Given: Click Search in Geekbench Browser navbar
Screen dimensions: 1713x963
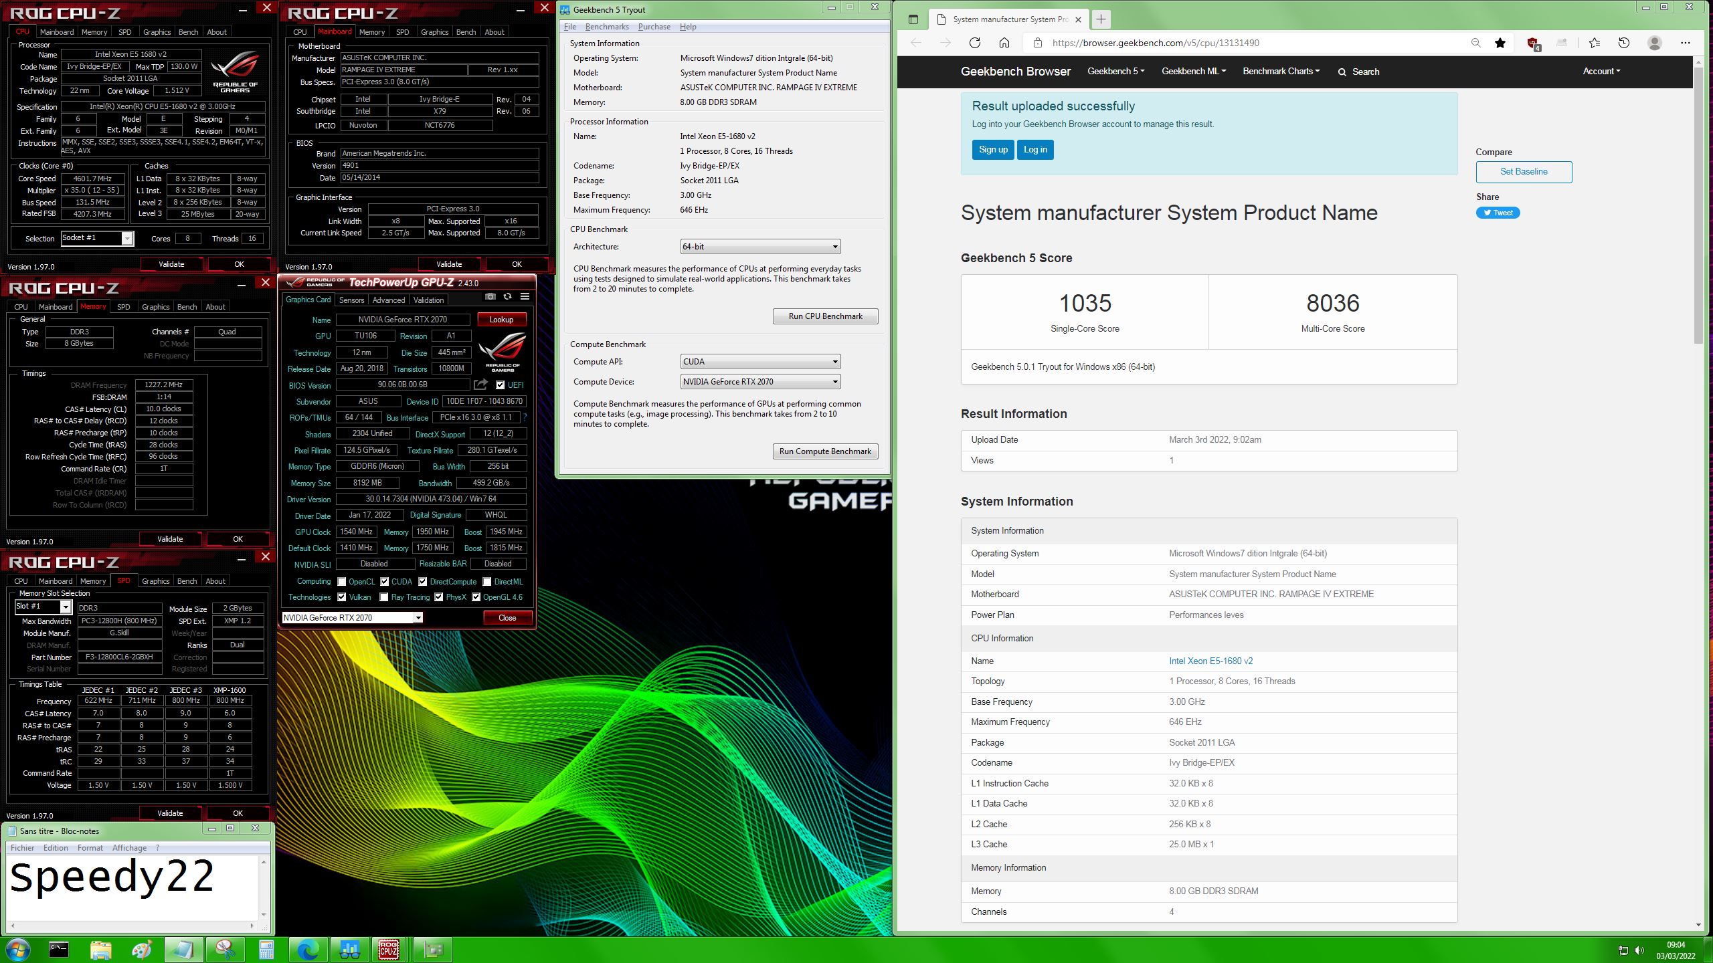Looking at the screenshot, I should 1358,72.
